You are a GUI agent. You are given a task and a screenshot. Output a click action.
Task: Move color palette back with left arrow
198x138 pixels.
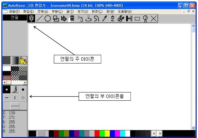(x=154, y=134)
